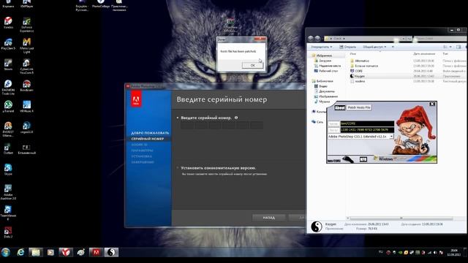Open the 'Общий доступ' dropdown in Explorer

click(374, 47)
